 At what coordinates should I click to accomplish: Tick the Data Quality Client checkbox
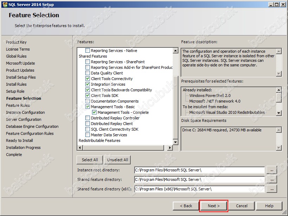pos(88,73)
